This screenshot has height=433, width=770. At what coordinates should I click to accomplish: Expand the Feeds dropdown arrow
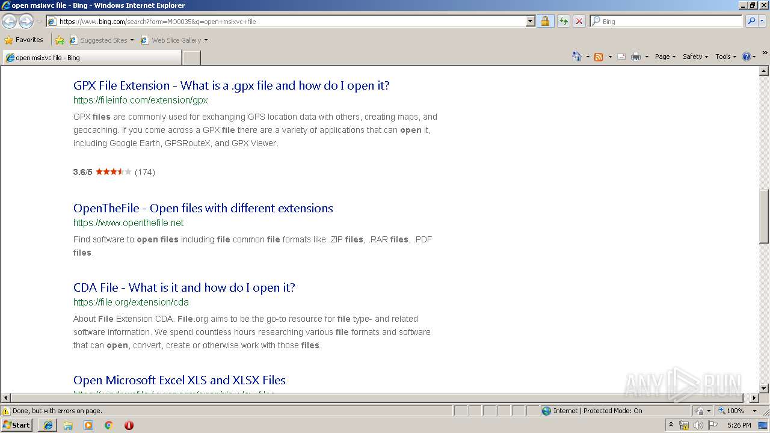click(x=610, y=57)
